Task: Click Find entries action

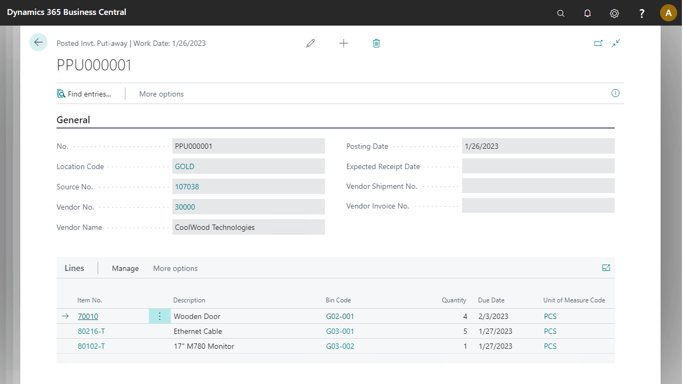Action: [x=84, y=94]
